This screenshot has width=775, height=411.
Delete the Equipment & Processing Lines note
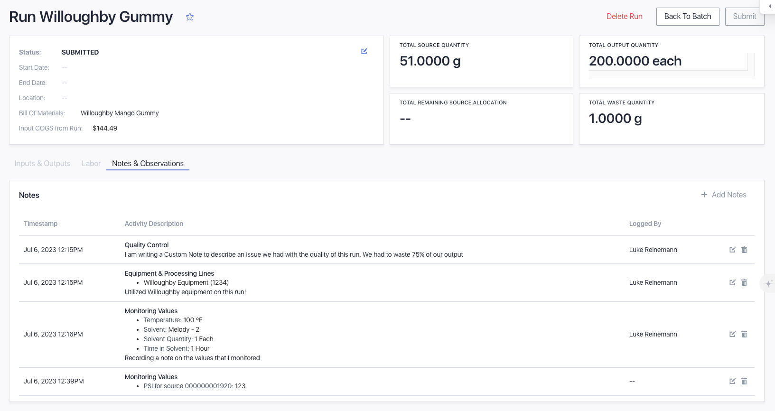pos(744,282)
